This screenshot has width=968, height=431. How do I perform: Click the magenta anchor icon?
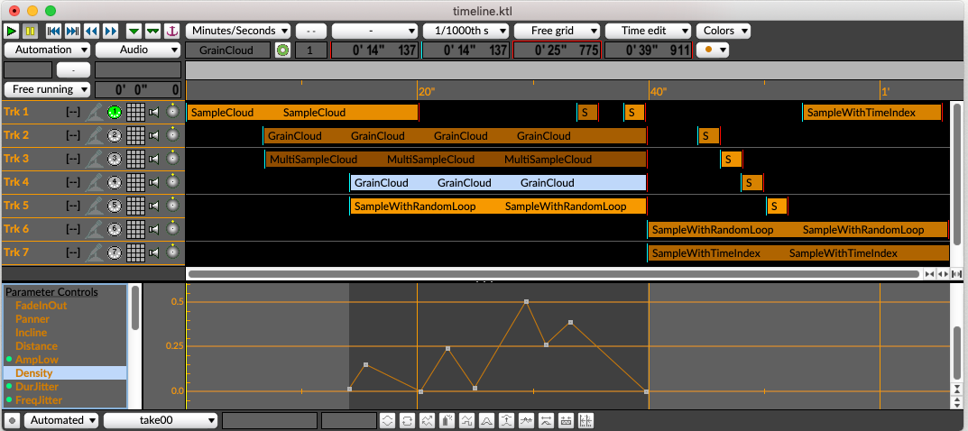(173, 31)
